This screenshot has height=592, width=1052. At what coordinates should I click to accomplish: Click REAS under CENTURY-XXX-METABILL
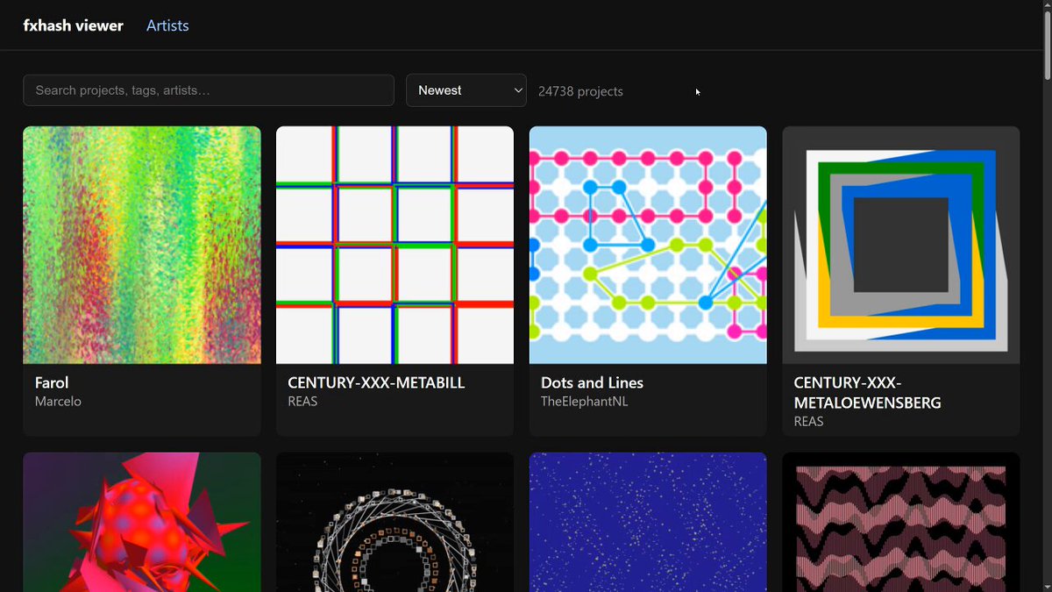click(302, 402)
